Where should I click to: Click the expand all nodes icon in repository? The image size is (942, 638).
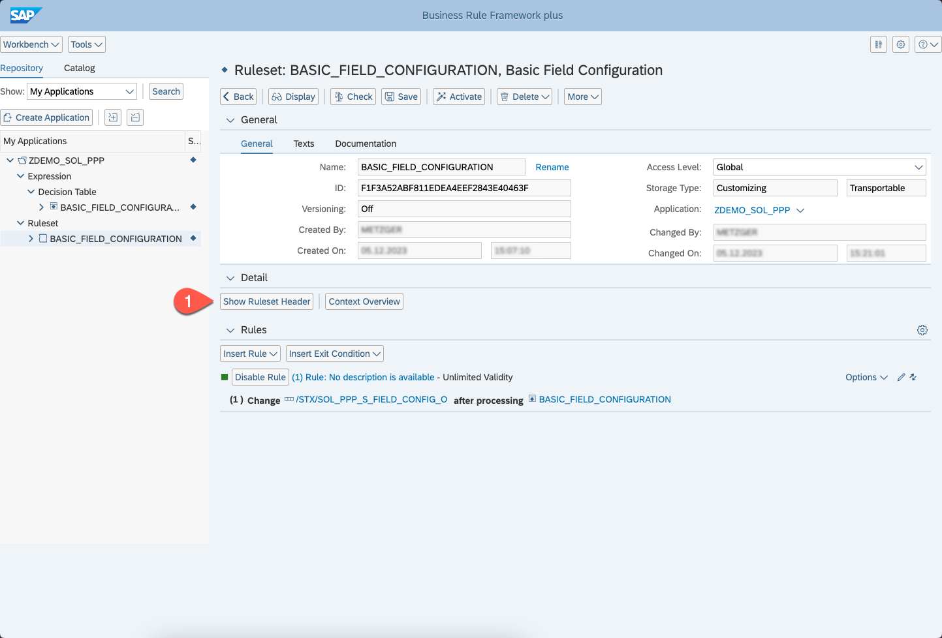(113, 117)
